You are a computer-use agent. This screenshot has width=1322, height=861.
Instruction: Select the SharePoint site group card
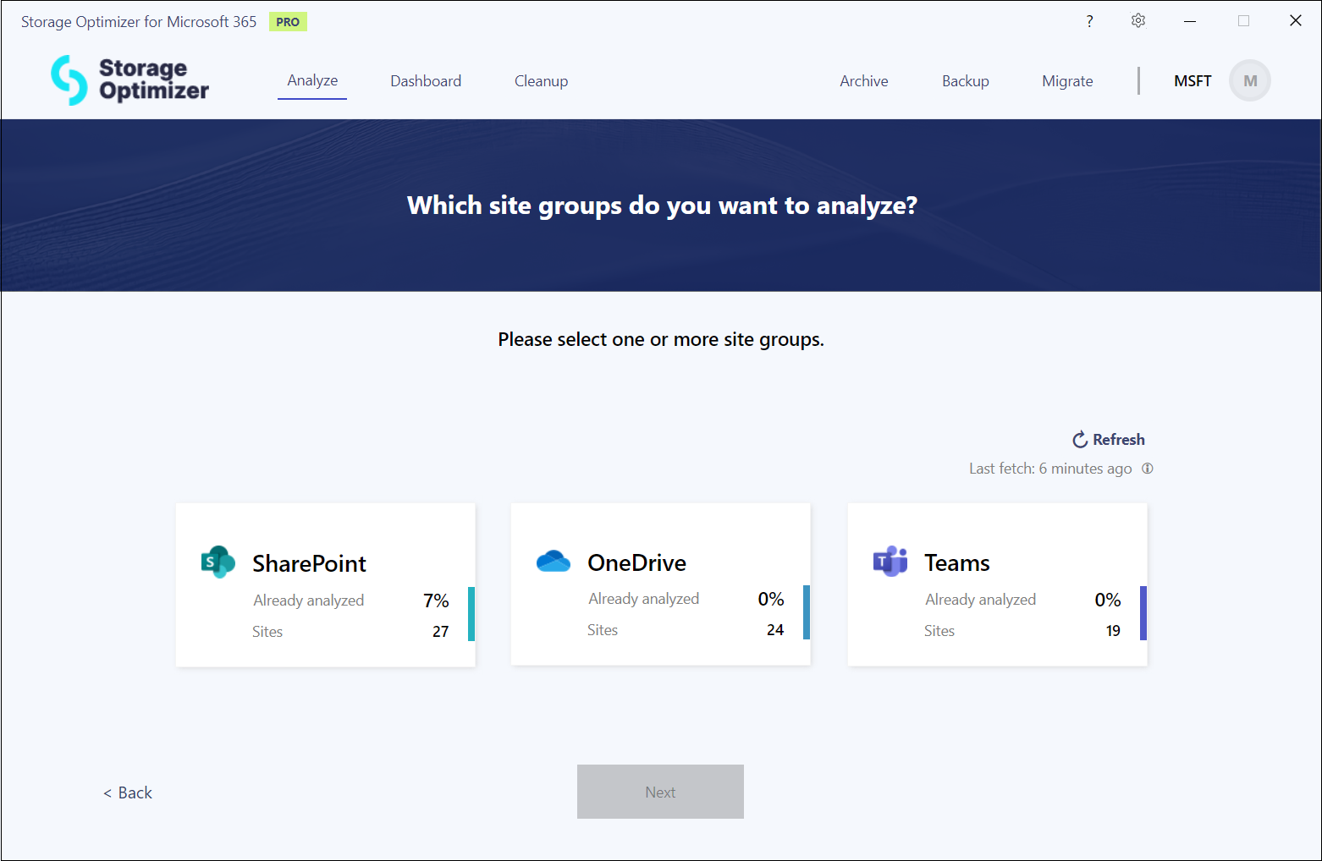coord(325,584)
